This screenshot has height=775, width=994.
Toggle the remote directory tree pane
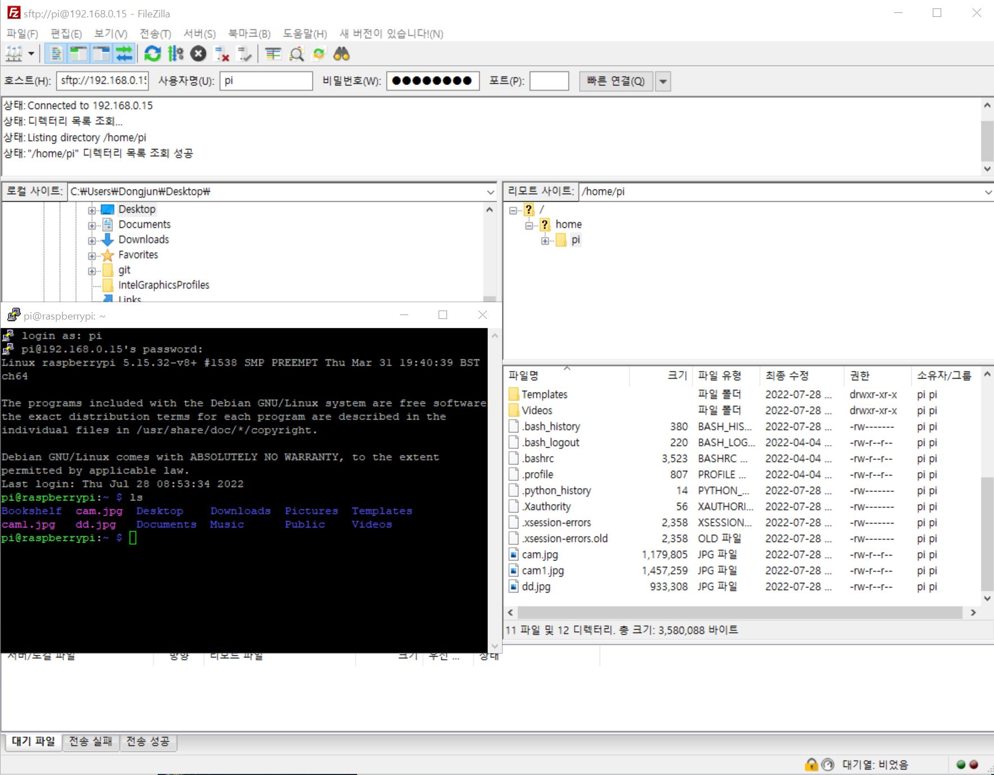tap(101, 54)
